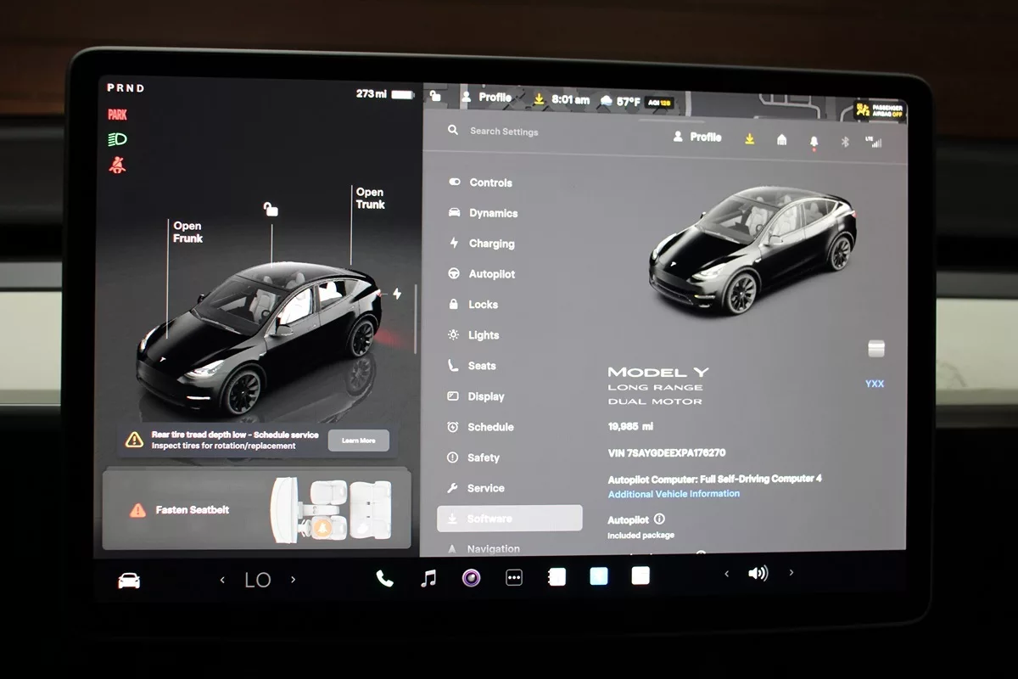This screenshot has height=679, width=1018.
Task: Increase temperature with right chevron near LO
Action: click(294, 580)
